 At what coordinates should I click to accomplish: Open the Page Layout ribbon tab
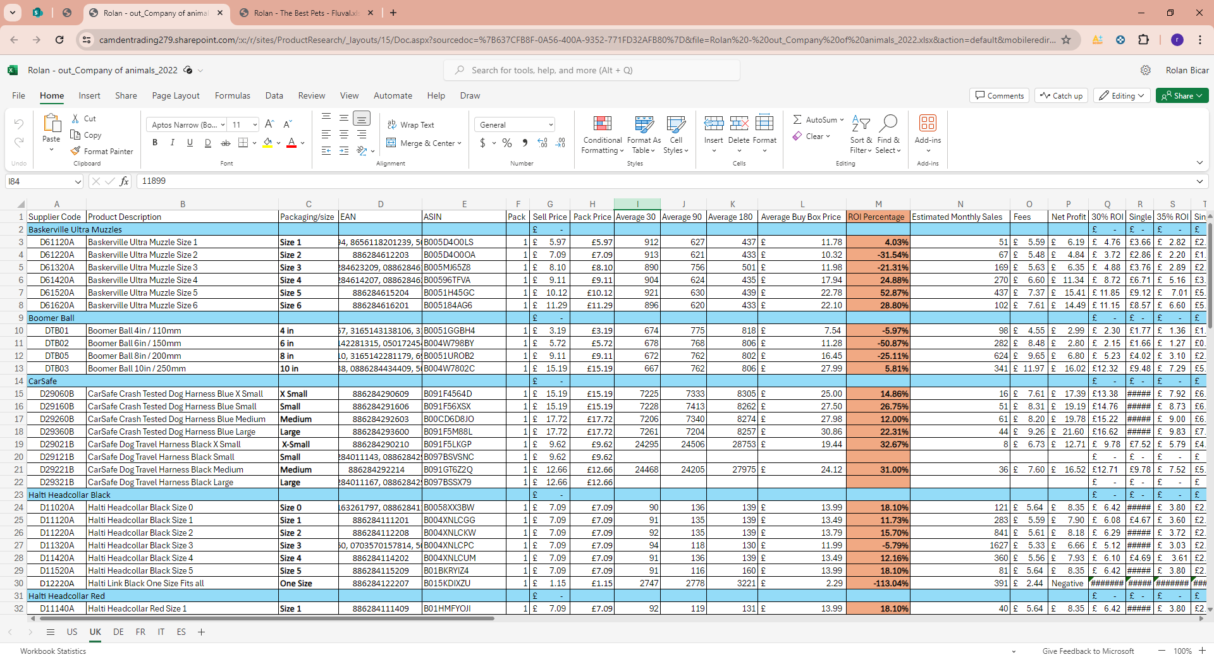click(176, 95)
